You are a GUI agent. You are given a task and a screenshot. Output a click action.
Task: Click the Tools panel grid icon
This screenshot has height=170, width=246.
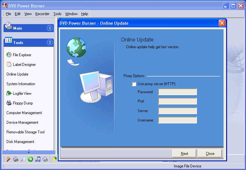tap(8, 40)
